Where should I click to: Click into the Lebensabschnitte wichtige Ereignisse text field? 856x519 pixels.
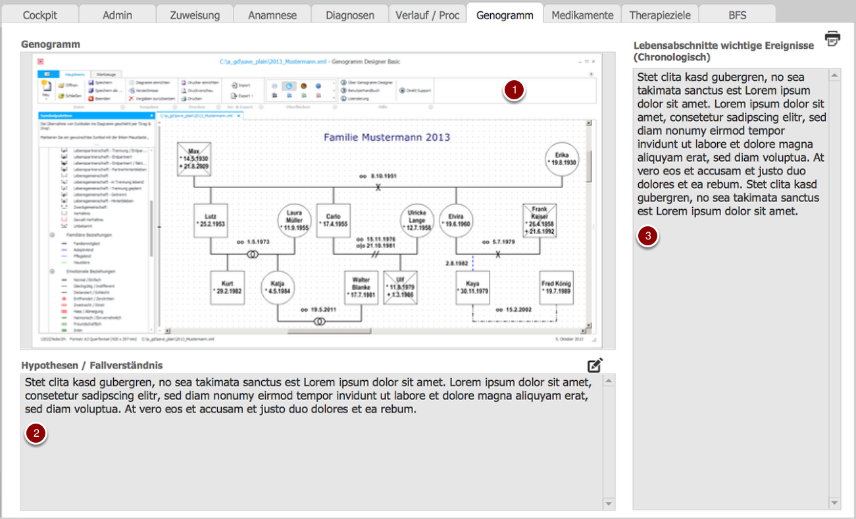731,288
